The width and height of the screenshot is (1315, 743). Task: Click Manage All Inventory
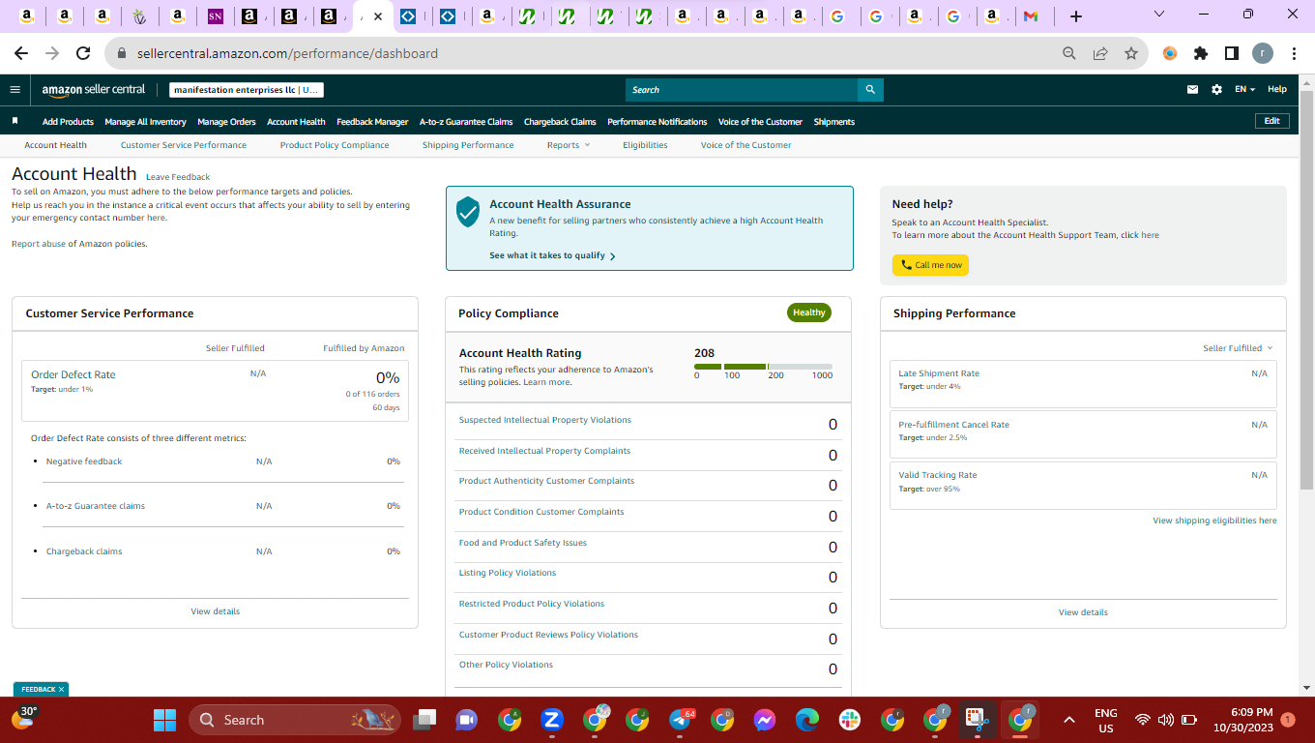(145, 122)
